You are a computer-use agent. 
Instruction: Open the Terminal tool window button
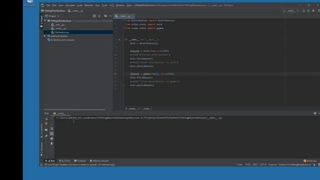pos(80,161)
